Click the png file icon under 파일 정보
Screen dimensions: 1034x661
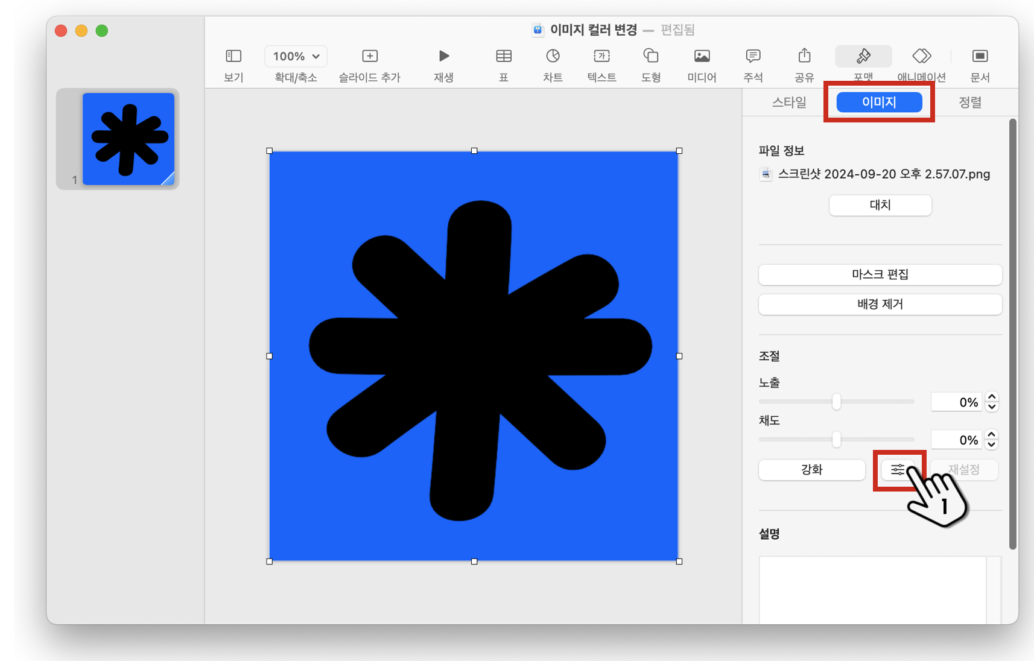pyautogui.click(x=766, y=174)
